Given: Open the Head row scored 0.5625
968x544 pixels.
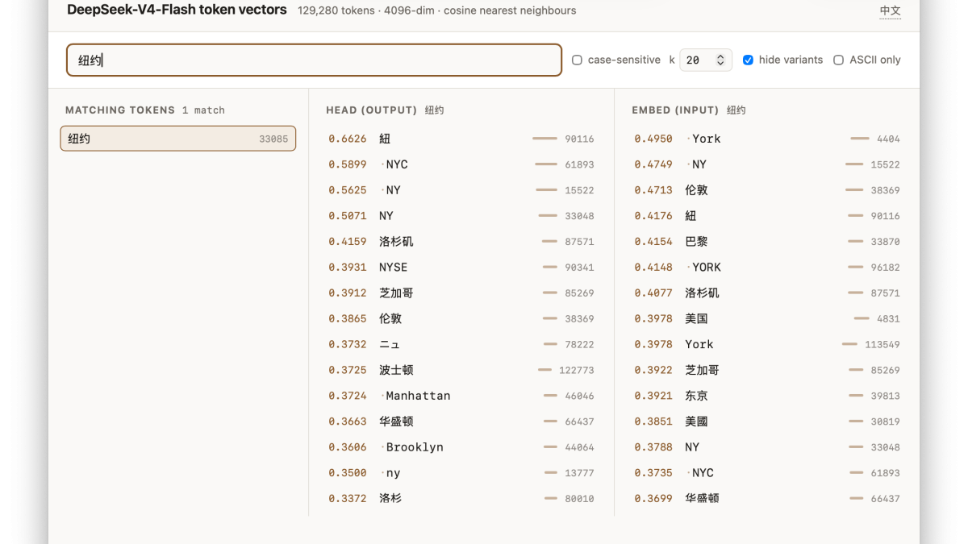Looking at the screenshot, I should click(x=461, y=190).
